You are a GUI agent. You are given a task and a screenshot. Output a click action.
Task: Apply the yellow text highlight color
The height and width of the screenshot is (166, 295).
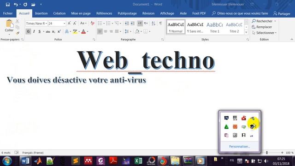pyautogui.click(x=75, y=31)
